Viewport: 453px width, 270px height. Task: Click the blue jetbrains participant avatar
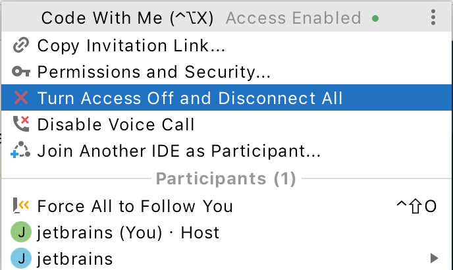coord(21,257)
